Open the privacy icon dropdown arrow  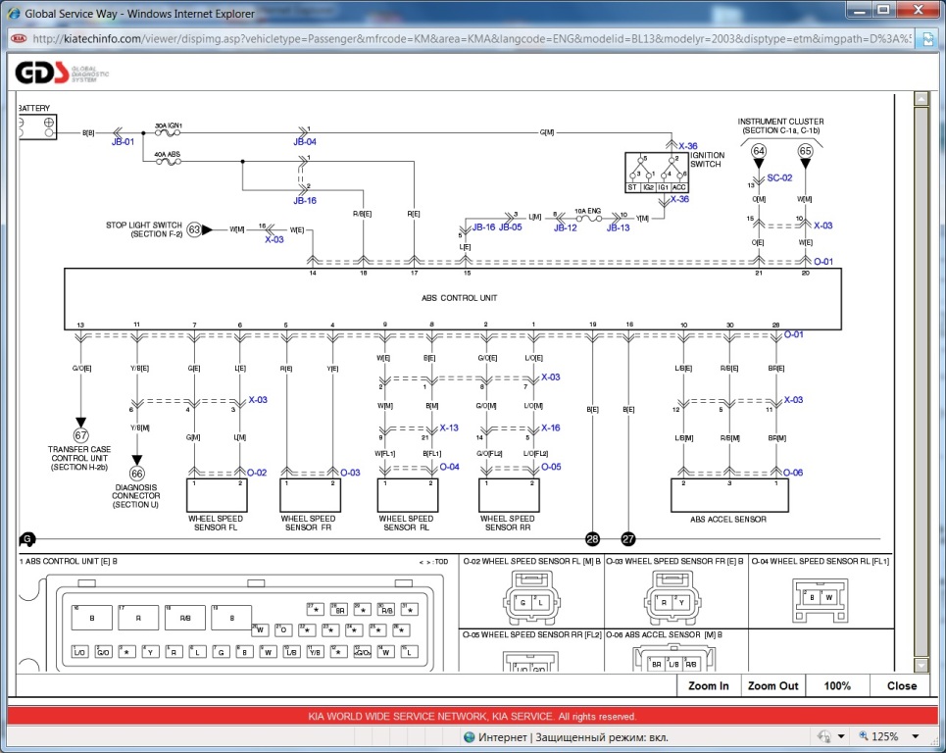841,736
